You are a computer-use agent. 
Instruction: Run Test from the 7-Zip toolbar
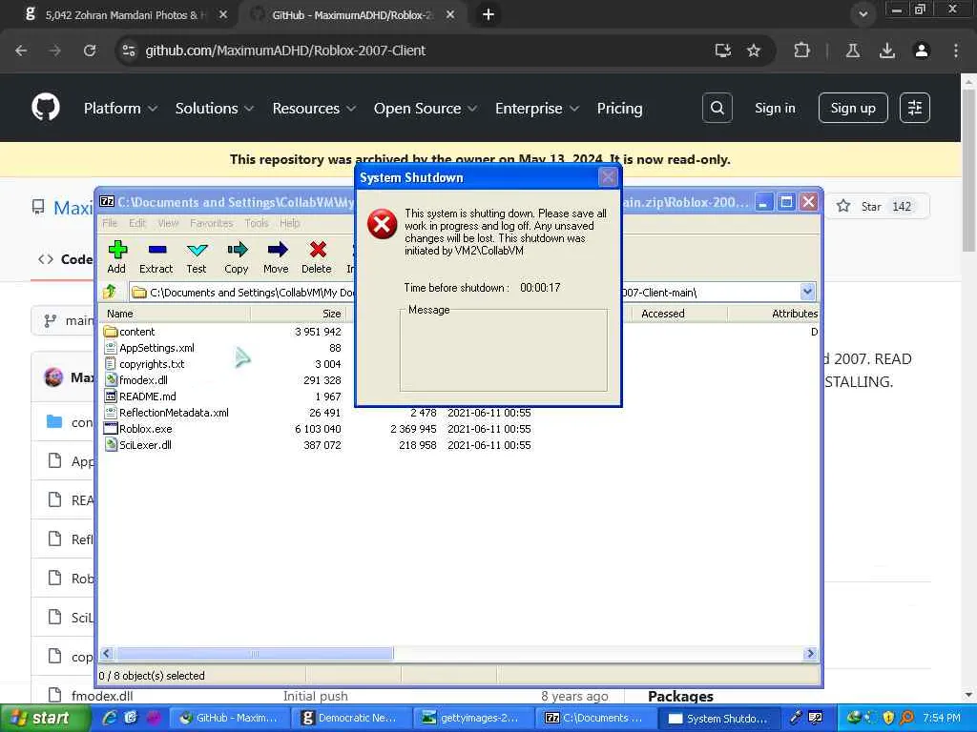197,257
